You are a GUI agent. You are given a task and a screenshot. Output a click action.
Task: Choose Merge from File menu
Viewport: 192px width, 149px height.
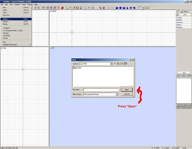(x=16, y=24)
